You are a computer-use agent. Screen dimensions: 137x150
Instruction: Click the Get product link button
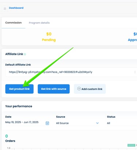(x=19, y=89)
